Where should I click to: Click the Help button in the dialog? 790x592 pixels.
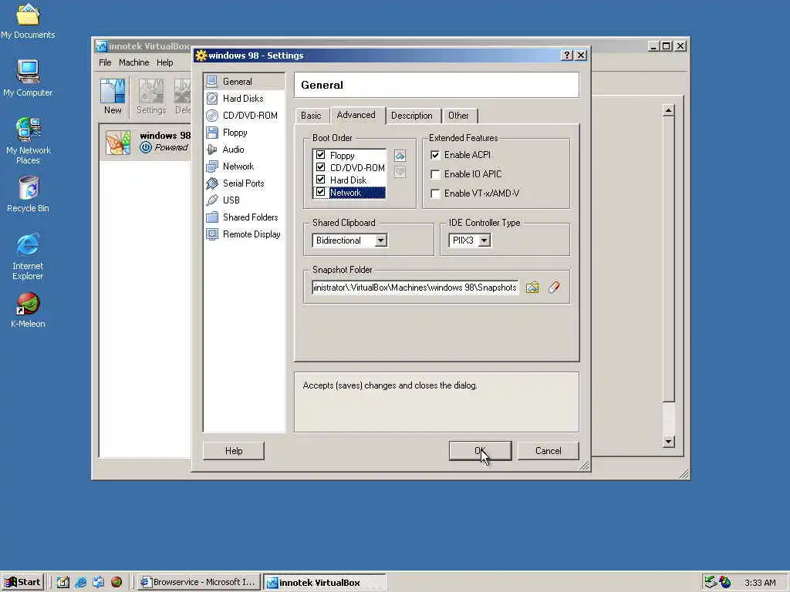[234, 450]
